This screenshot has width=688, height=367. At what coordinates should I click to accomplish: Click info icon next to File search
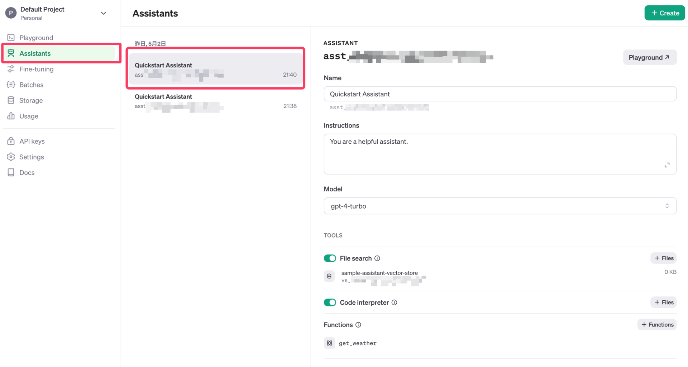[377, 258]
